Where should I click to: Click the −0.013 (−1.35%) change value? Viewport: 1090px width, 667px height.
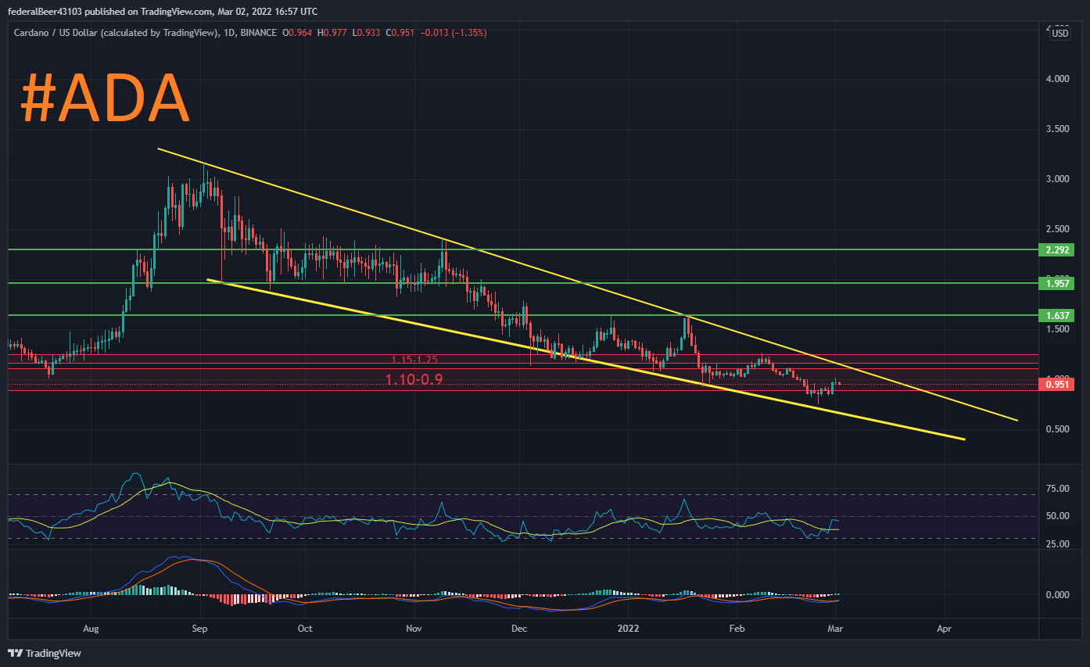click(453, 33)
